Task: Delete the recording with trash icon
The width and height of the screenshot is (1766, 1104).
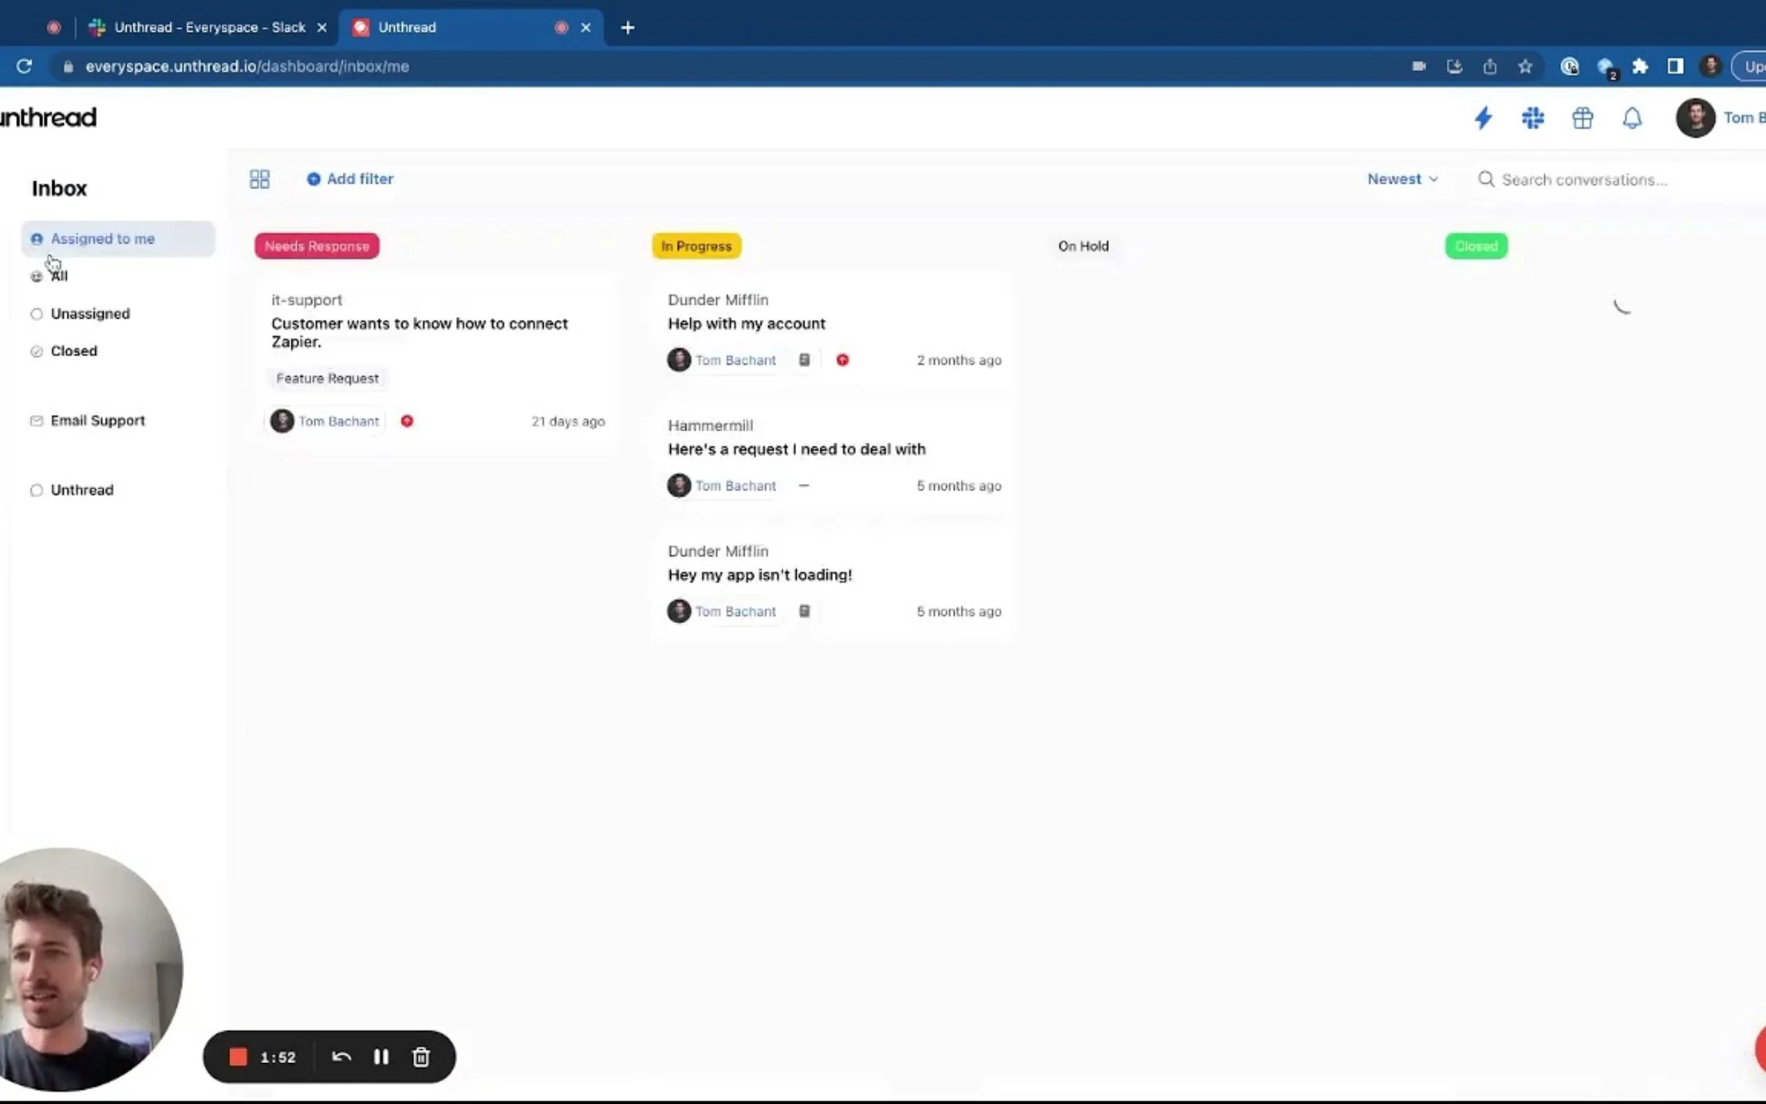Action: [421, 1057]
